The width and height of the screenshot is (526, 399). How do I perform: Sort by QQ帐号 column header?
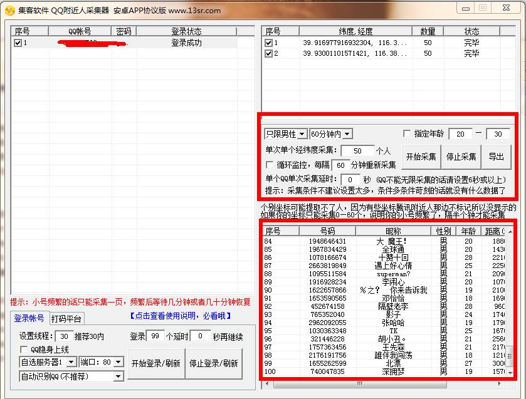[x=80, y=31]
